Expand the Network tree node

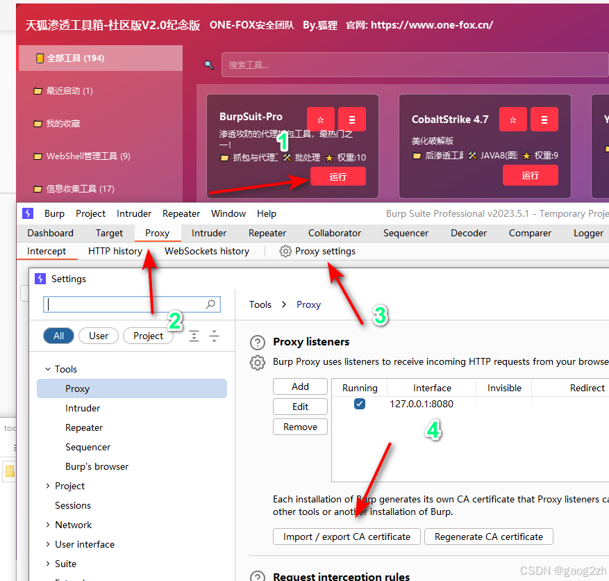[x=48, y=525]
